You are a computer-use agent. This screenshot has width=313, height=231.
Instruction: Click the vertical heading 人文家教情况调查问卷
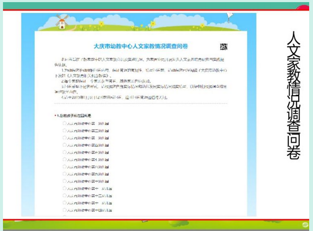293,95
